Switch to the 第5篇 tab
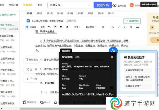 point(70,13)
